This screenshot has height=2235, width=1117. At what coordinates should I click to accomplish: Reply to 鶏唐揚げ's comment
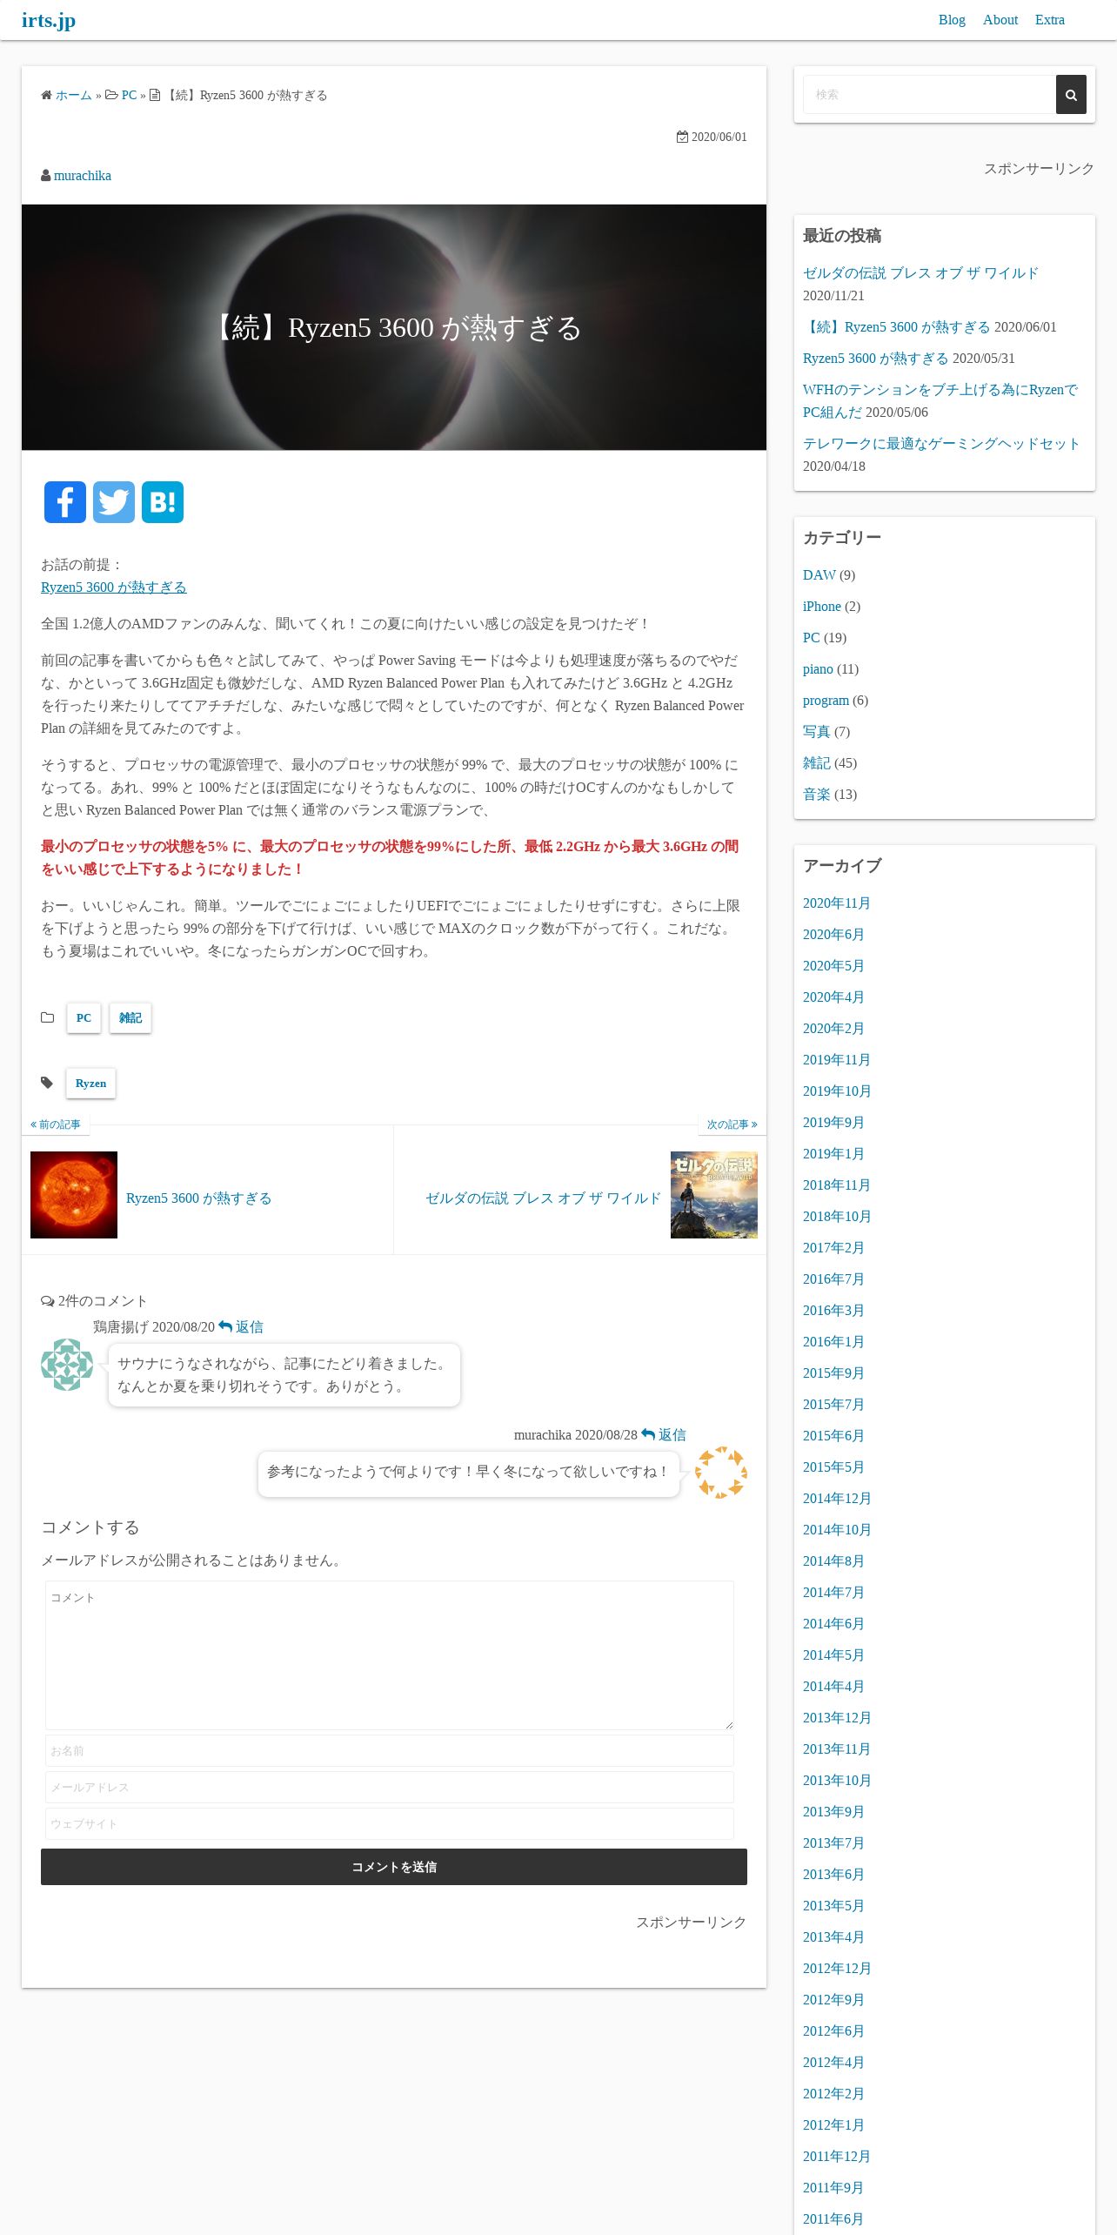(241, 1327)
